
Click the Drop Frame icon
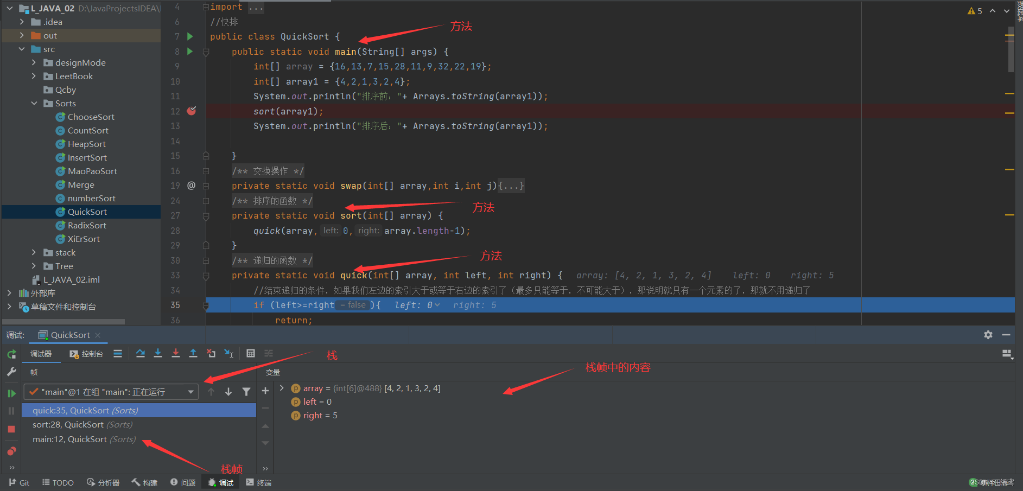click(x=211, y=354)
